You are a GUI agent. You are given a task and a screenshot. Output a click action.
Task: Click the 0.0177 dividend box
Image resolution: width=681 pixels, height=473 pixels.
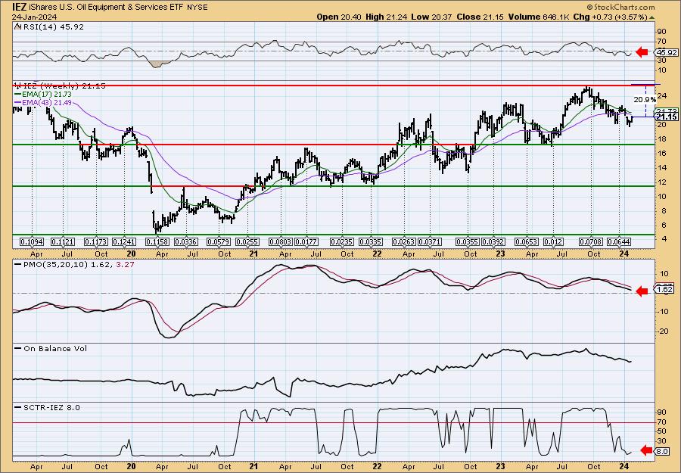pyautogui.click(x=306, y=241)
